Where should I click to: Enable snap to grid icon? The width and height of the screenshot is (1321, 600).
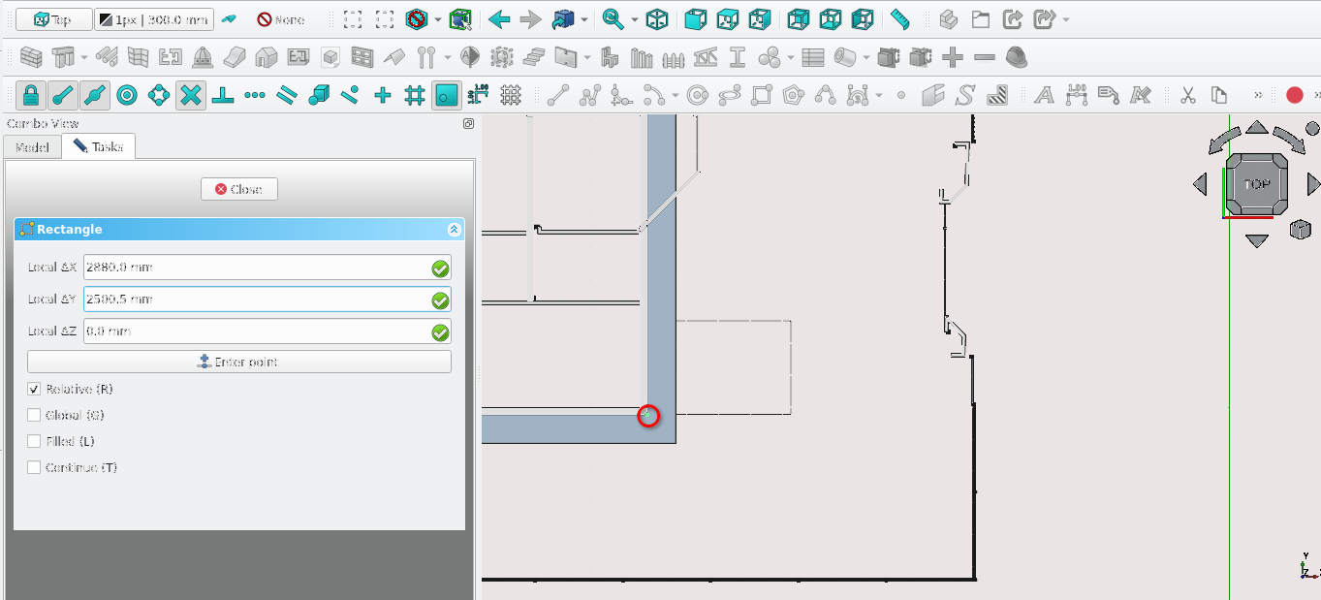pyautogui.click(x=415, y=95)
